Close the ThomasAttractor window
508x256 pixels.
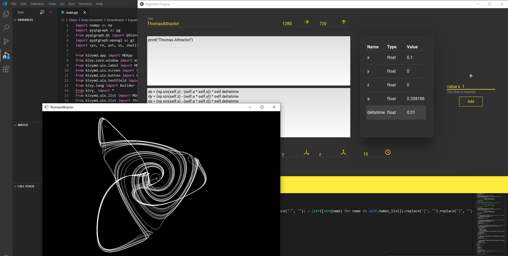click(x=274, y=107)
